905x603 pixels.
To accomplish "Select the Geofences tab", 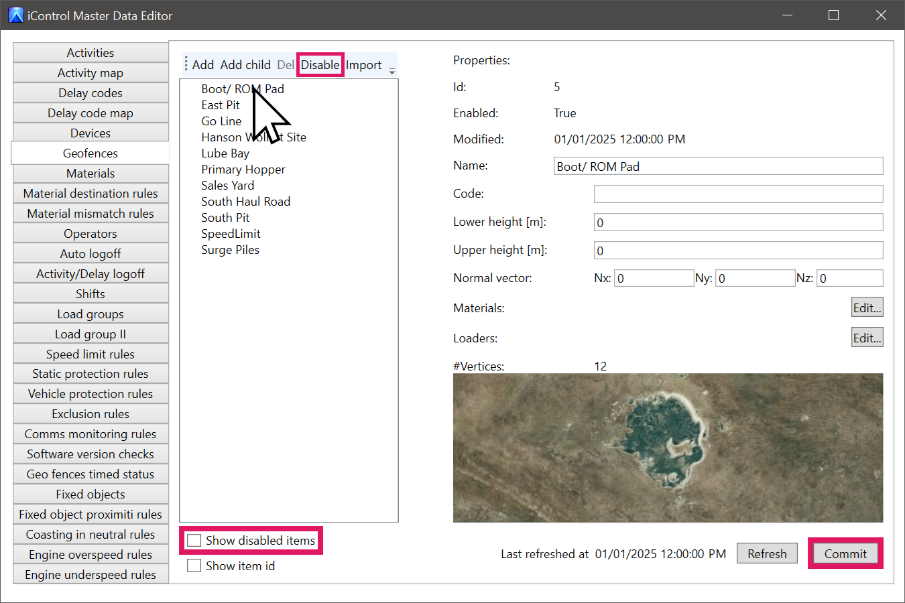I will tap(90, 153).
